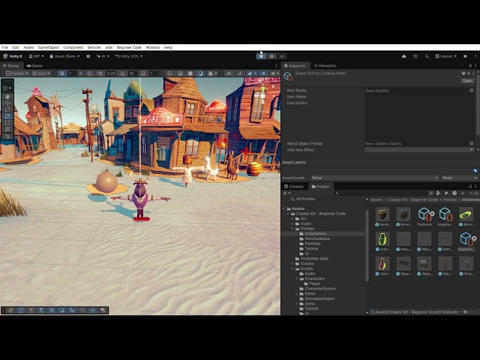The width and height of the screenshot is (480, 360).
Task: Open the Unity VCS dropdown
Action: click(x=128, y=56)
